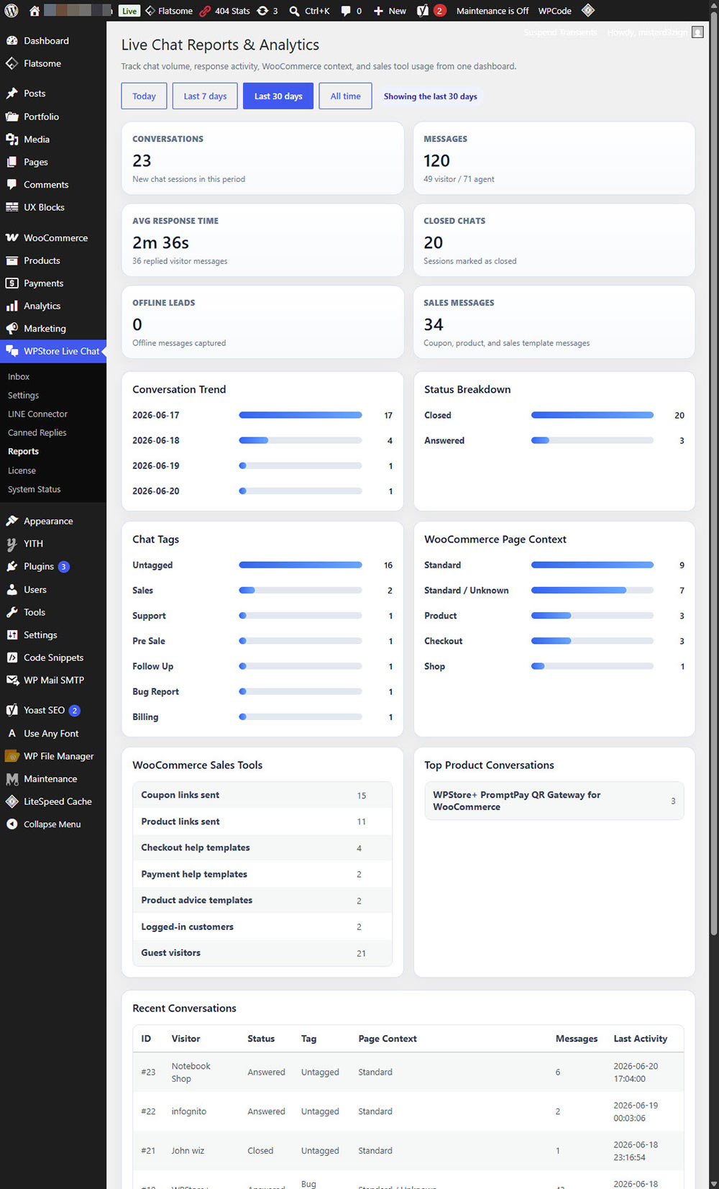Open LiteSpeed Cache in the sidebar

coord(53,801)
